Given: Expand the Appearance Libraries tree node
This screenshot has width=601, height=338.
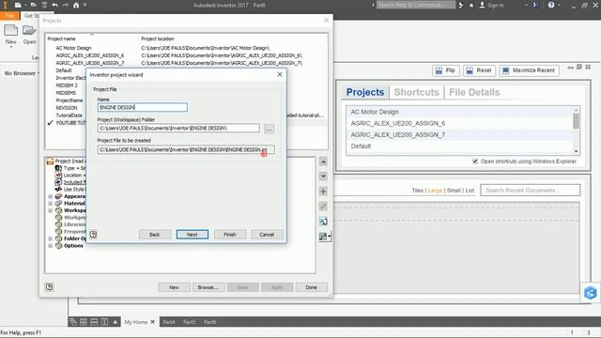Looking at the screenshot, I should [x=50, y=196].
